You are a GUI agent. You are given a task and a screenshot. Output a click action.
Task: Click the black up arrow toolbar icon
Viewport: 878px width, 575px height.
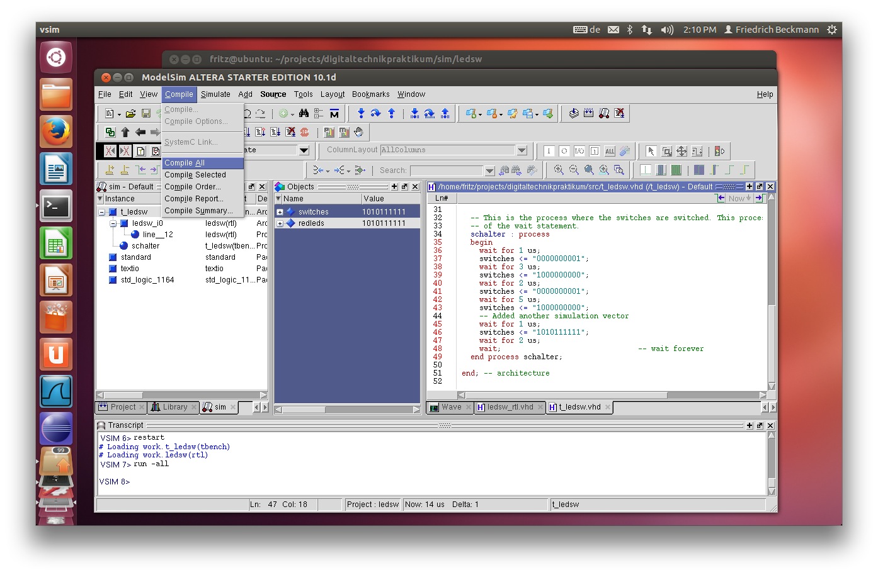pos(125,132)
